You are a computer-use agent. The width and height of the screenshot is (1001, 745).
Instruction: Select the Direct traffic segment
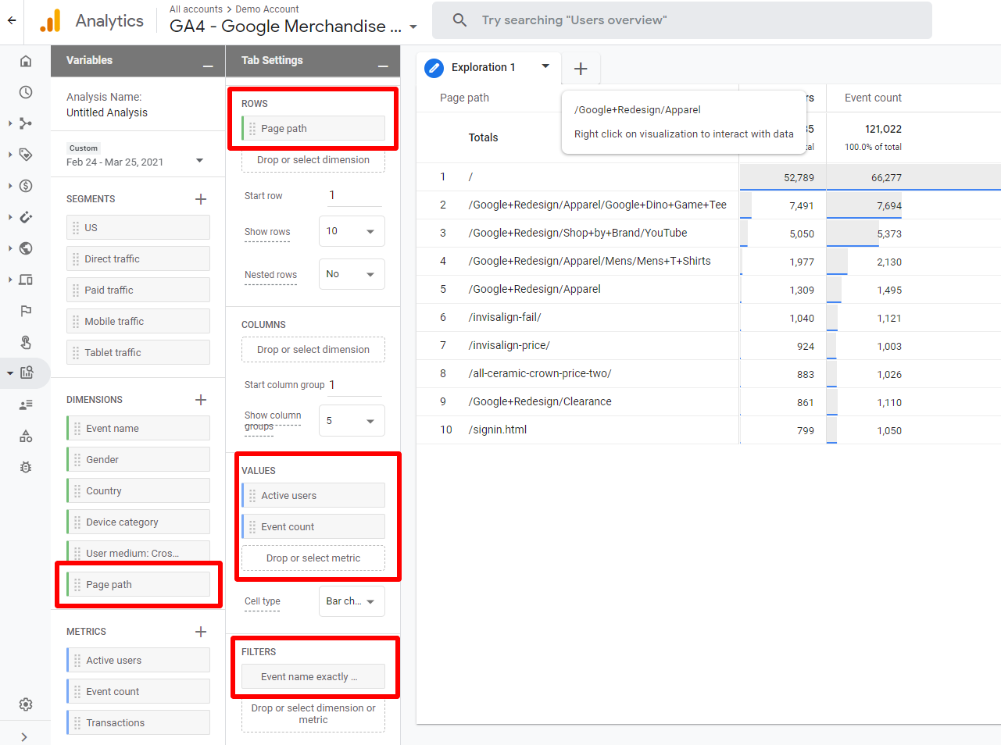point(138,258)
